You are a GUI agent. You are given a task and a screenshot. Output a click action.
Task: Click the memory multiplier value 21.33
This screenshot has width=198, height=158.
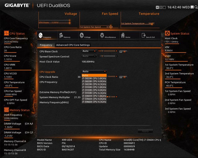pyautogui.click(x=77, y=97)
